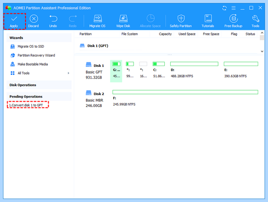
Task: Undo the last operation
Action: [53, 21]
